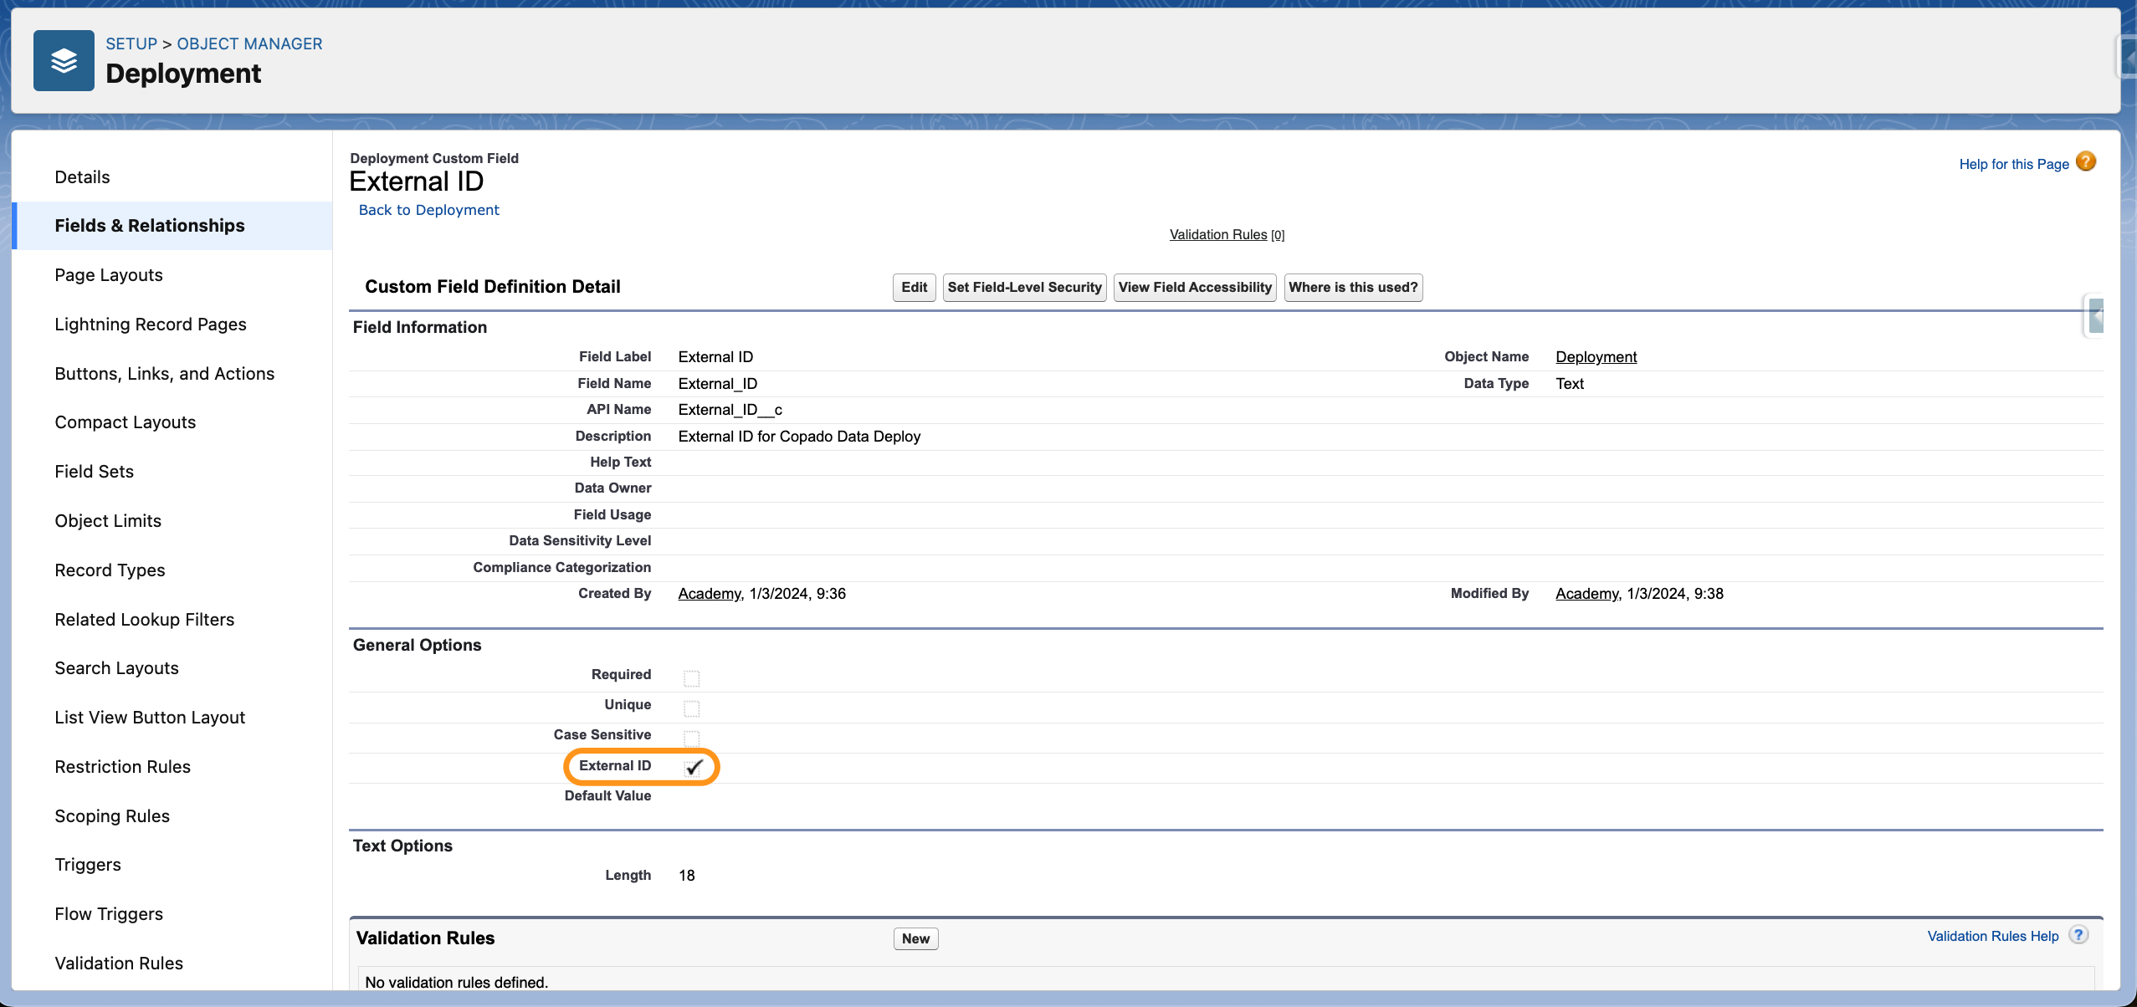Screen dimensions: 2137x1007
Task: Click View Field Accessibility button
Action: click(1194, 288)
